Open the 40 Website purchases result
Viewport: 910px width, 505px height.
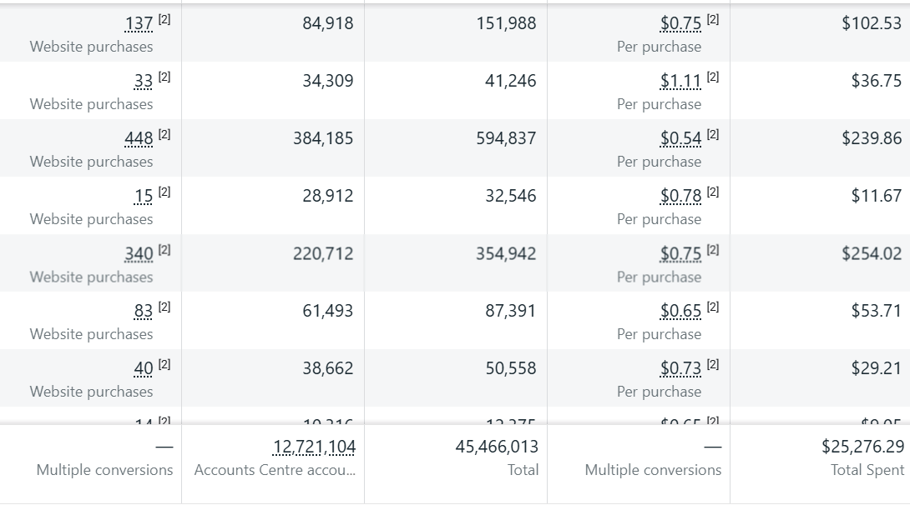143,368
